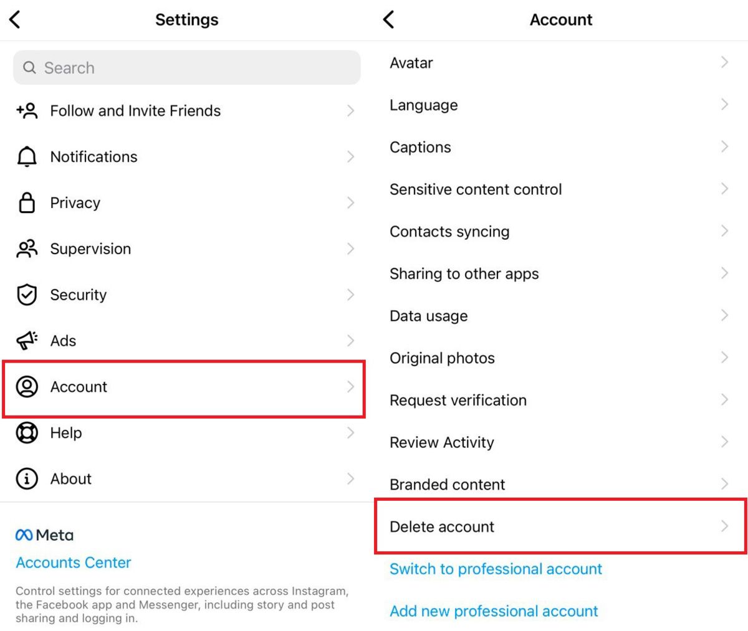Click the Ads megaphone icon

coord(27,341)
